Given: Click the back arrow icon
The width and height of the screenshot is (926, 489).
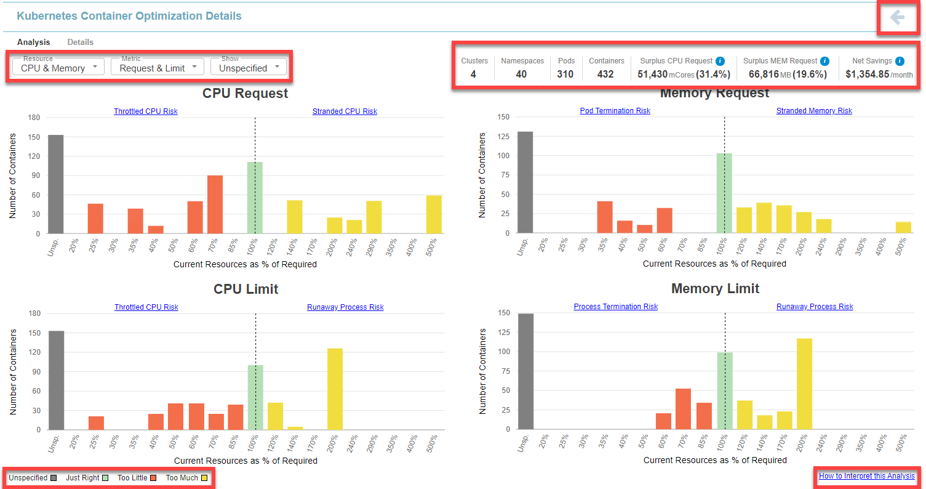Looking at the screenshot, I should 897,17.
